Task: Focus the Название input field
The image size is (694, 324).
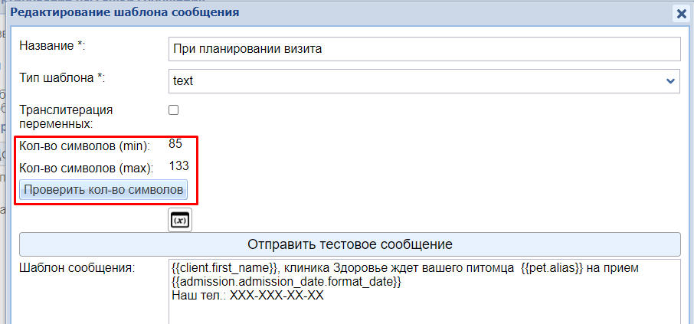Action: (x=424, y=48)
